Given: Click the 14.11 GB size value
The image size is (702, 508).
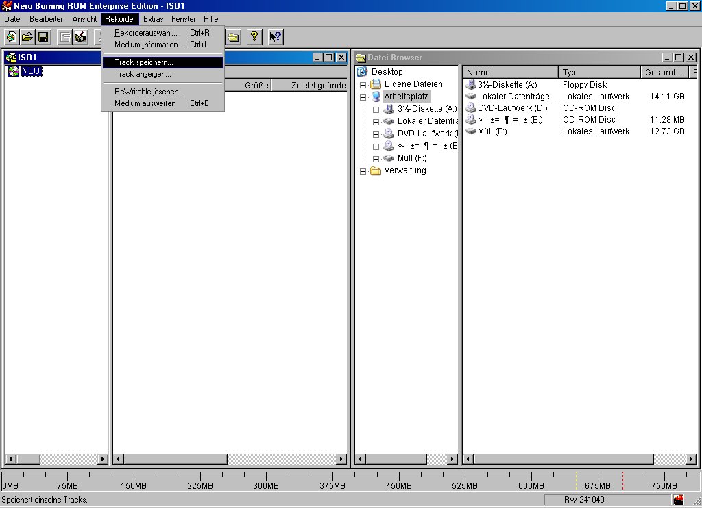Looking at the screenshot, I should [667, 96].
